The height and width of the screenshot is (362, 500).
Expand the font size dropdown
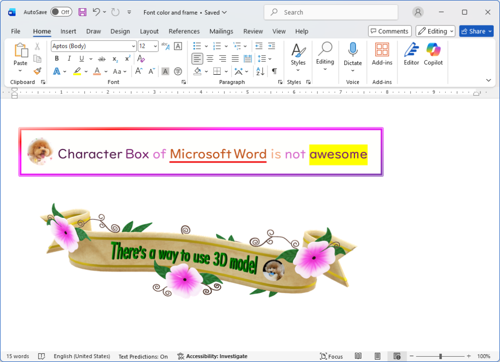click(155, 46)
